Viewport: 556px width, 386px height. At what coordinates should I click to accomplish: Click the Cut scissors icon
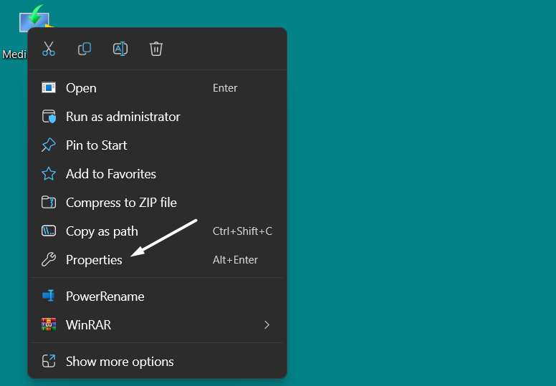click(49, 49)
